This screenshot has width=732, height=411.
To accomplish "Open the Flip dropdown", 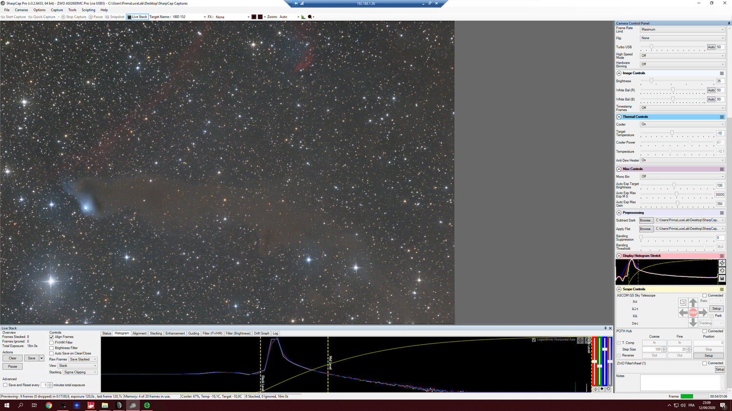I will point(682,38).
